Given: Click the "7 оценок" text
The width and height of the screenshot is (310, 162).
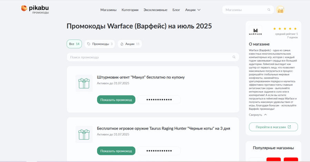Looking at the screenshot, I should pos(292,37).
